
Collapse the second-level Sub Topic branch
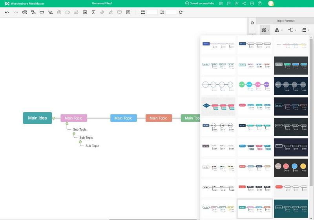point(73,134)
